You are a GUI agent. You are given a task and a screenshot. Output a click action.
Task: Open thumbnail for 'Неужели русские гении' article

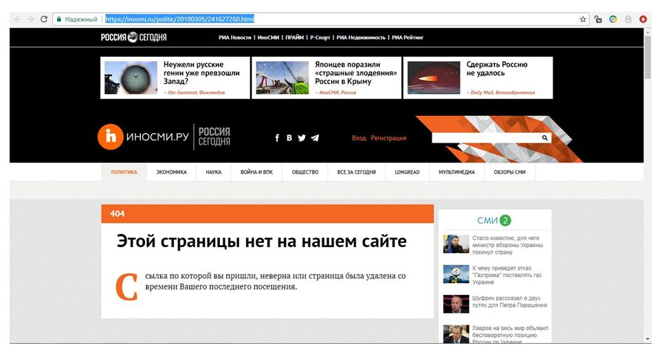pyautogui.click(x=131, y=78)
